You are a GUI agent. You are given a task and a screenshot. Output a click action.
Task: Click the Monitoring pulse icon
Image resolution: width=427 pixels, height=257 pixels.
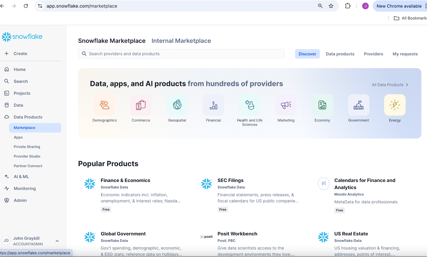click(x=7, y=188)
